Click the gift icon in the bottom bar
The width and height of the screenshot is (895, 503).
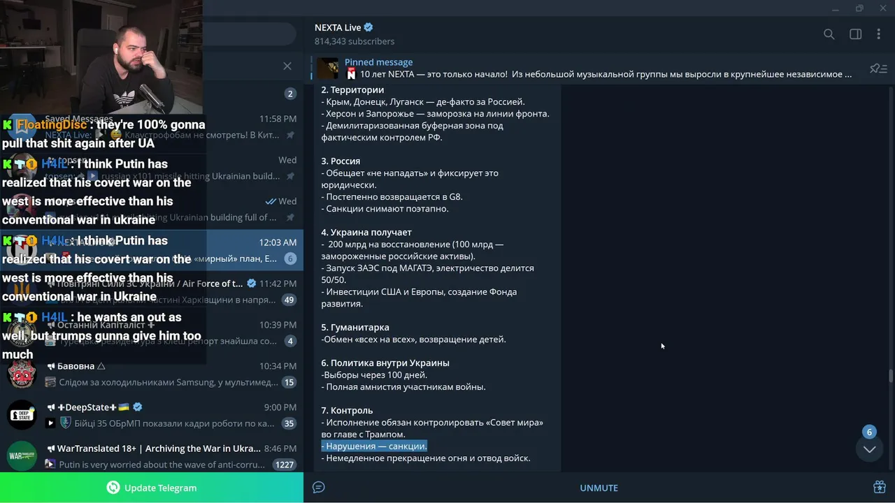(880, 487)
